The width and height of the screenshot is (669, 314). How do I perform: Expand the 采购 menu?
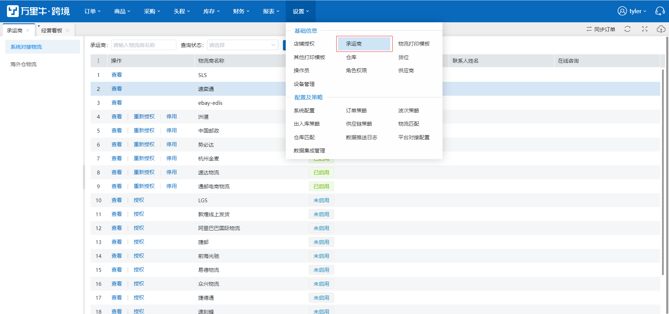152,11
